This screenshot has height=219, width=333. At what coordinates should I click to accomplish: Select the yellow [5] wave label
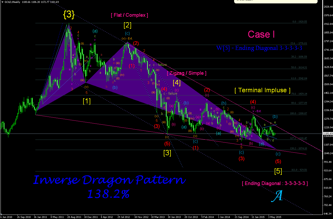click(x=278, y=171)
